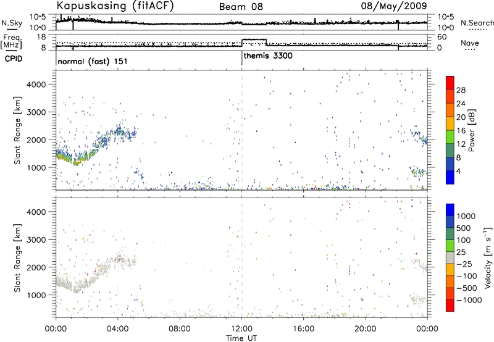Select the "-25" velocity color bar value
The width and height of the screenshot is (494, 342).
pos(464,264)
